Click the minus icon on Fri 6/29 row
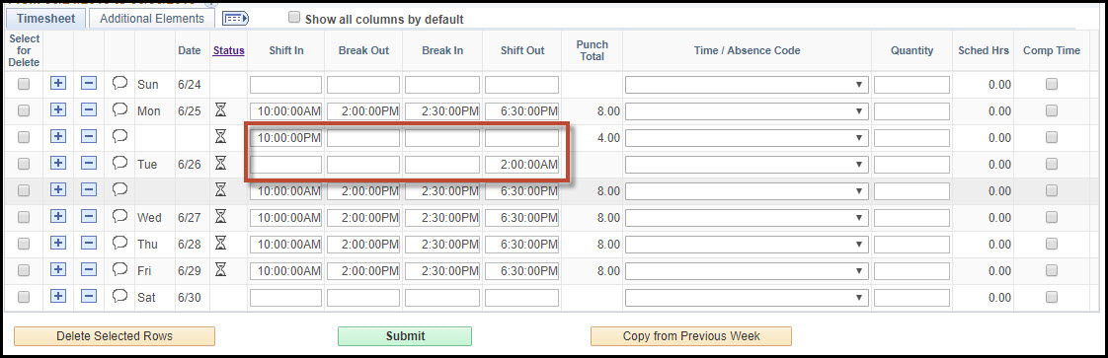 tap(88, 270)
